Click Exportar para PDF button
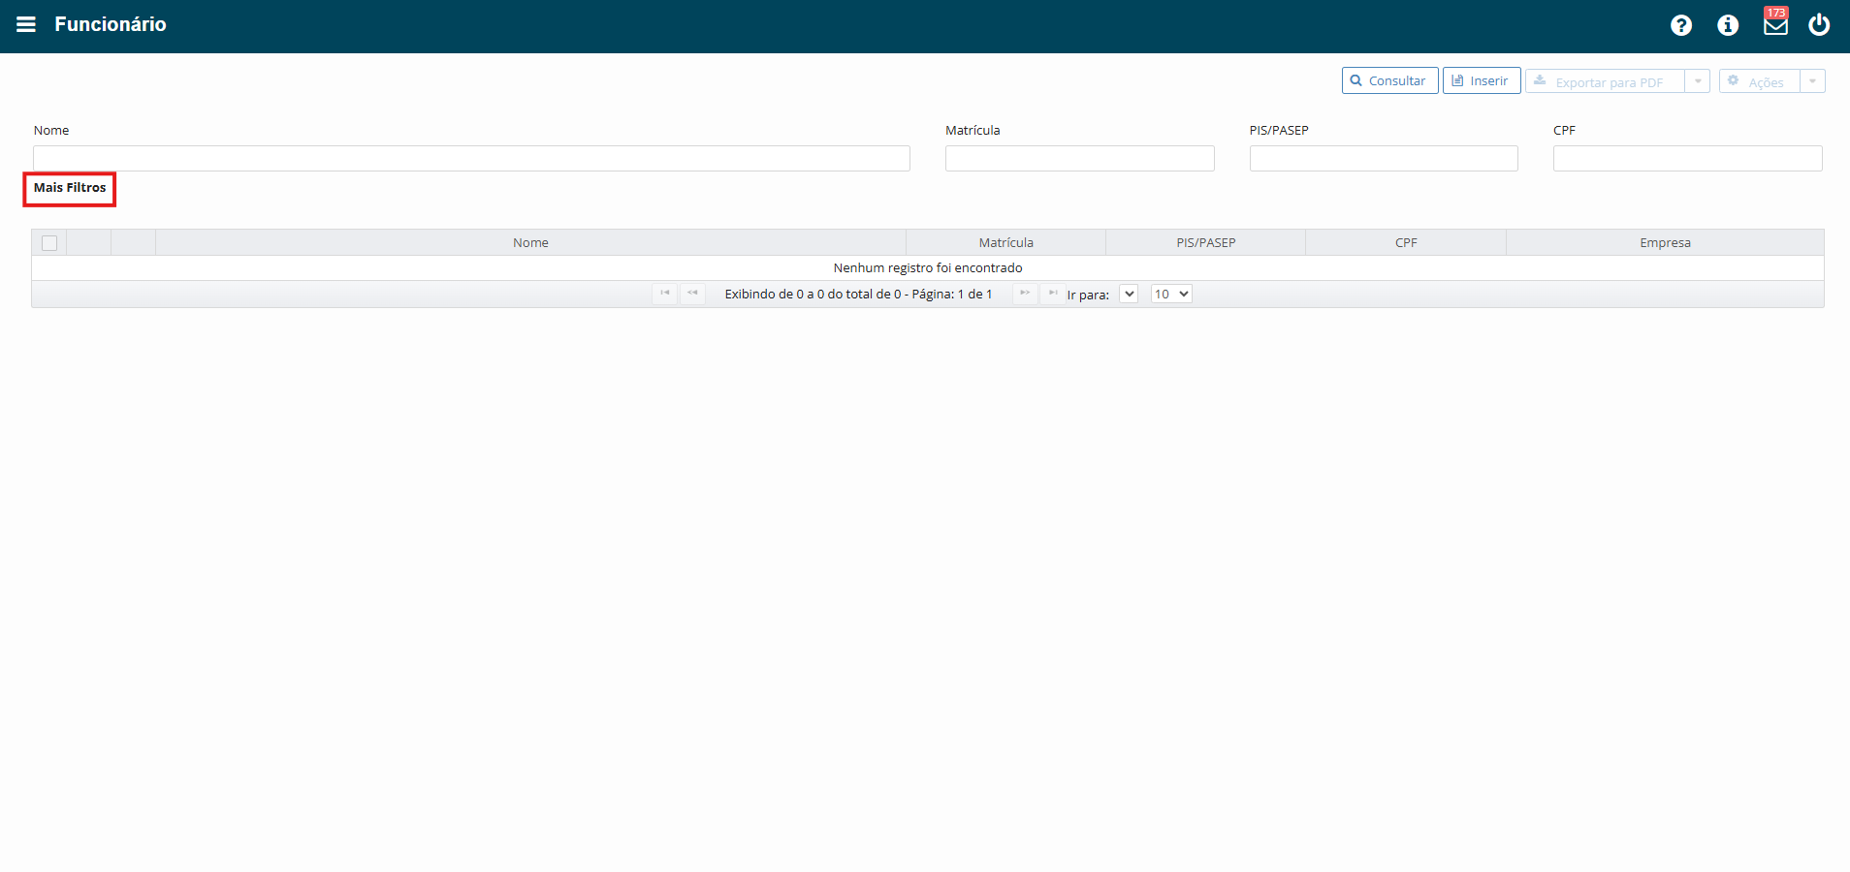 [x=1605, y=81]
